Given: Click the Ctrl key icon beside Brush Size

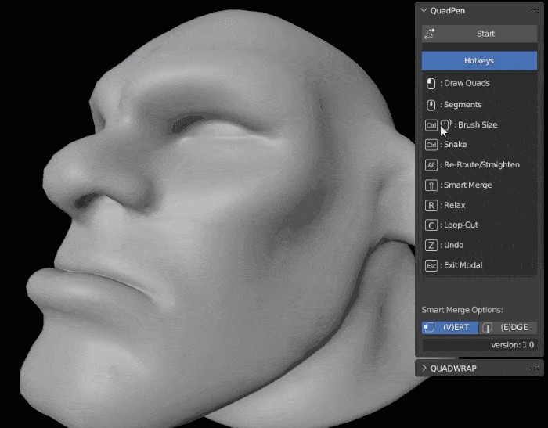Looking at the screenshot, I should pyautogui.click(x=431, y=125).
